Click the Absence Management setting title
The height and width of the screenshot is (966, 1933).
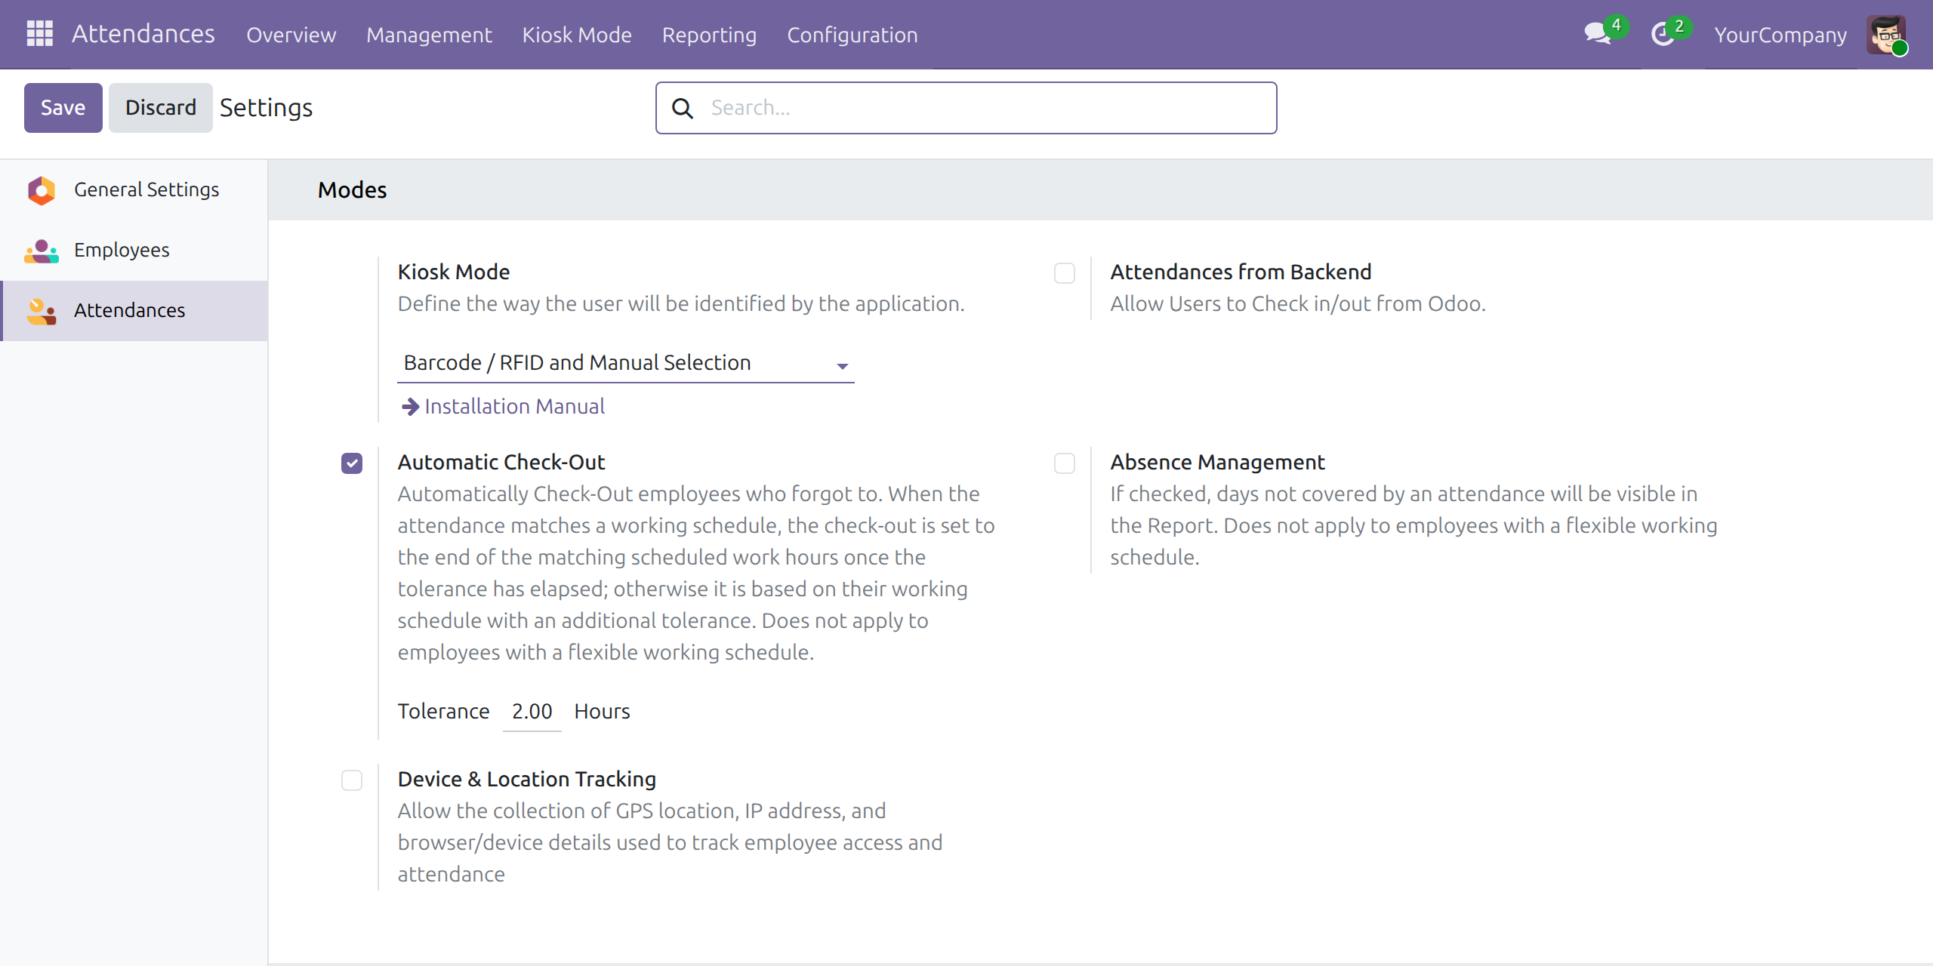click(1217, 463)
